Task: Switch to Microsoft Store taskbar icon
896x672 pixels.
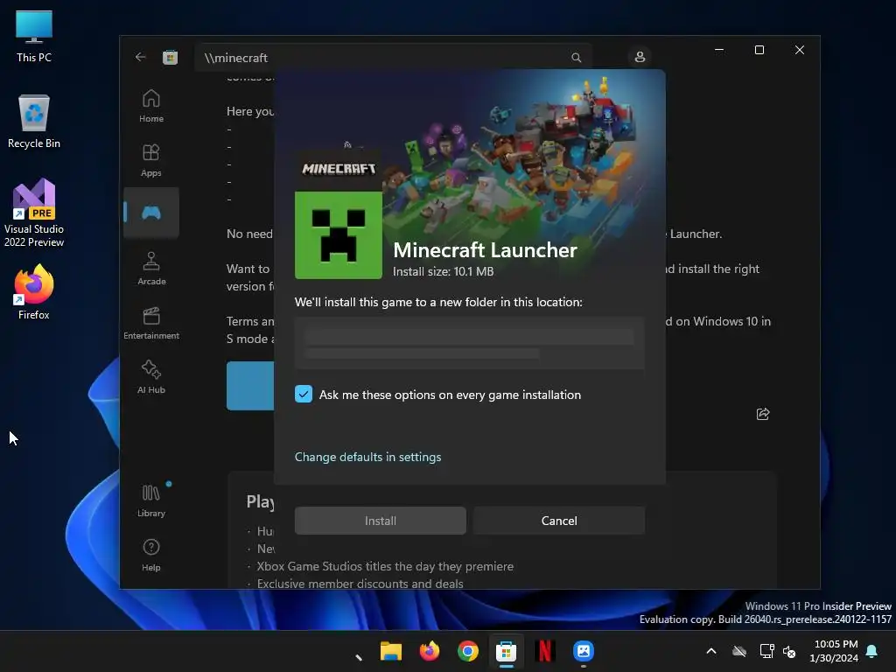Action: 506,651
